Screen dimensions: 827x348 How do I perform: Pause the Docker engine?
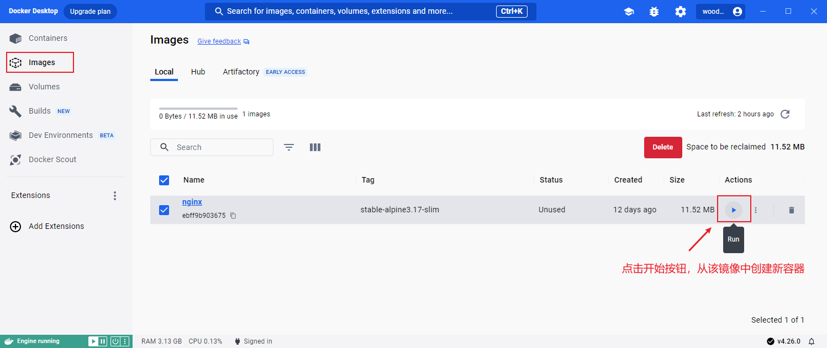click(x=102, y=341)
